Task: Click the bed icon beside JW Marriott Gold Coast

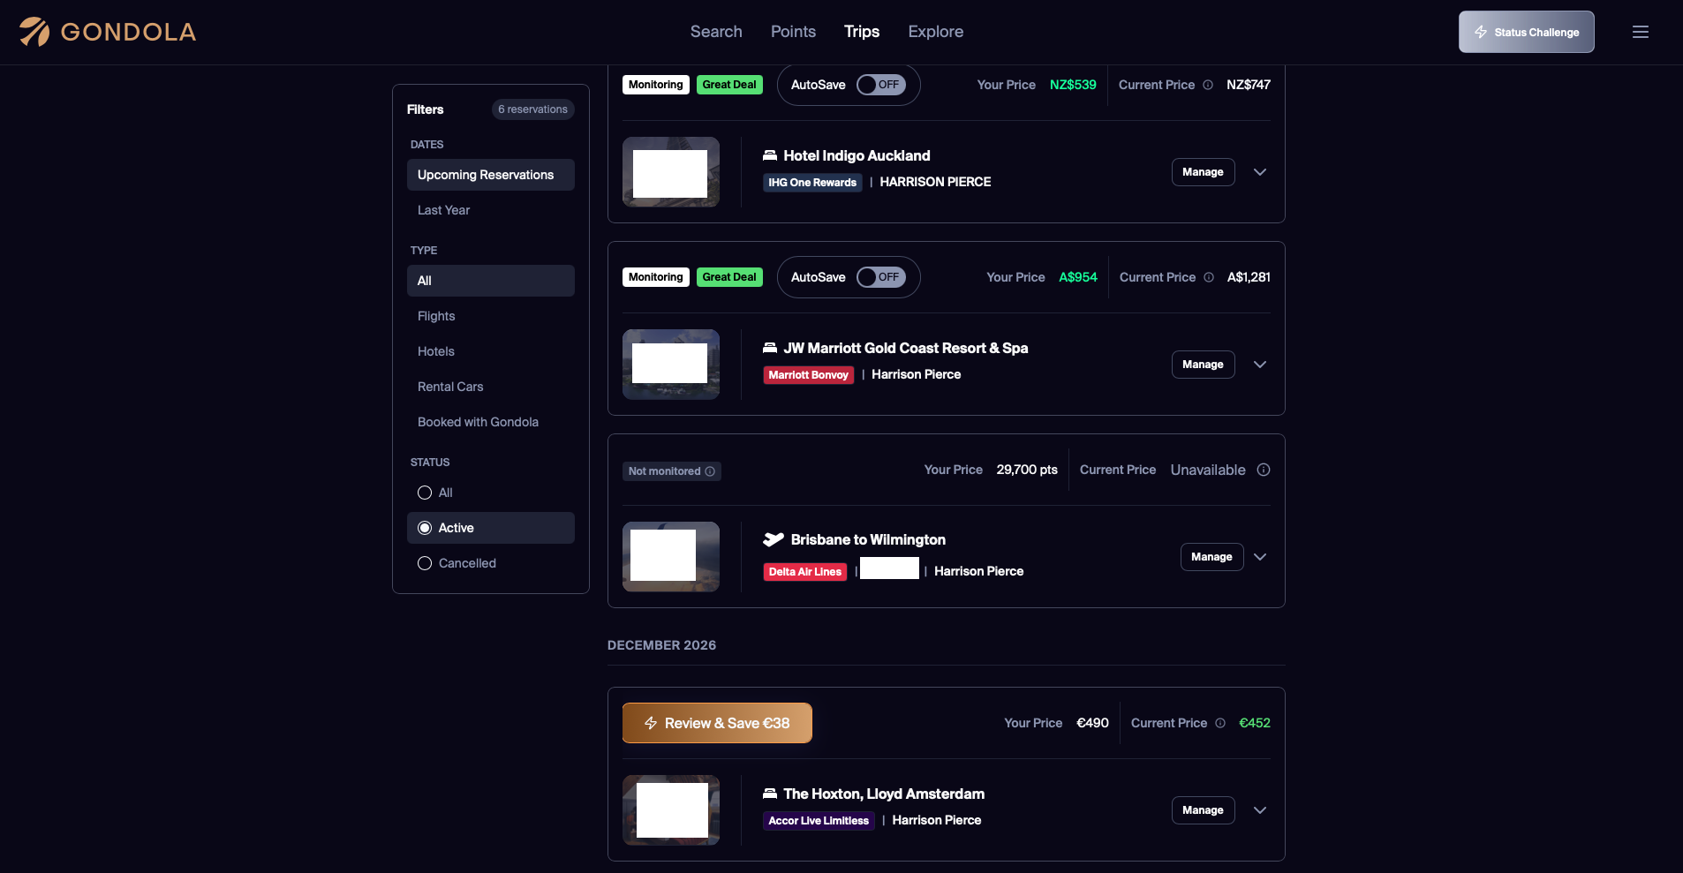Action: tap(770, 348)
